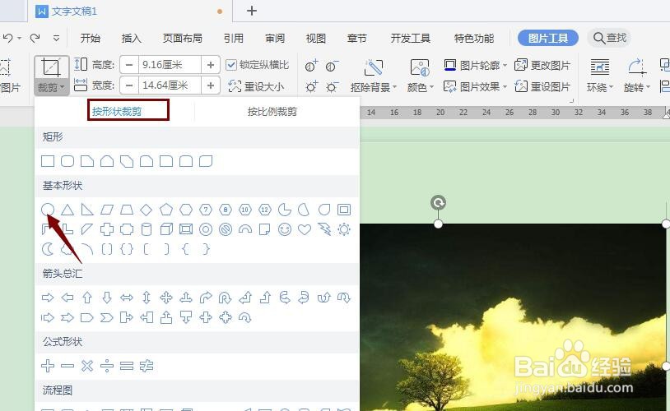
Task: Choose the crescent moon crop shape
Action: coord(48,249)
